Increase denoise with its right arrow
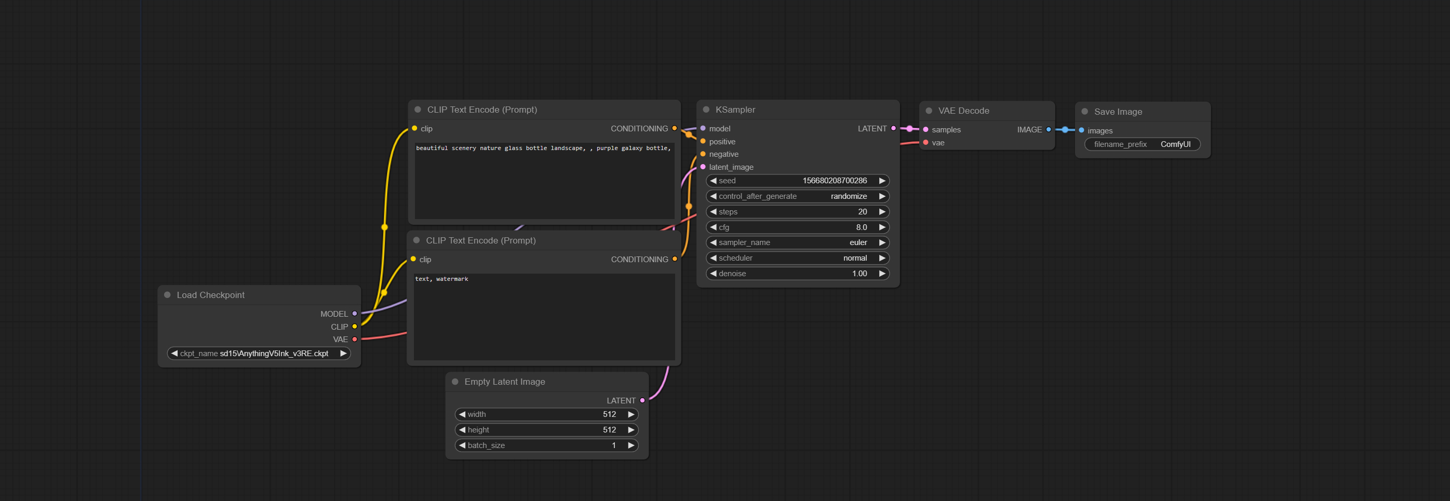The width and height of the screenshot is (1450, 501). coord(882,274)
